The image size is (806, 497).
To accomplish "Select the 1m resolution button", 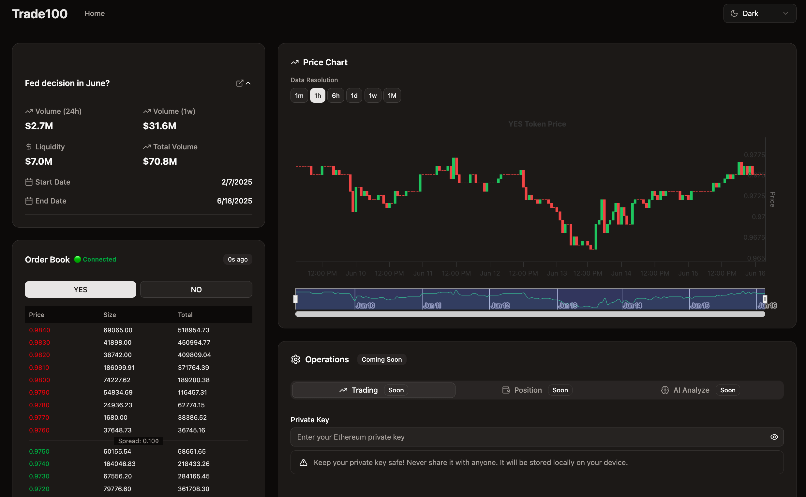I will [x=299, y=95].
